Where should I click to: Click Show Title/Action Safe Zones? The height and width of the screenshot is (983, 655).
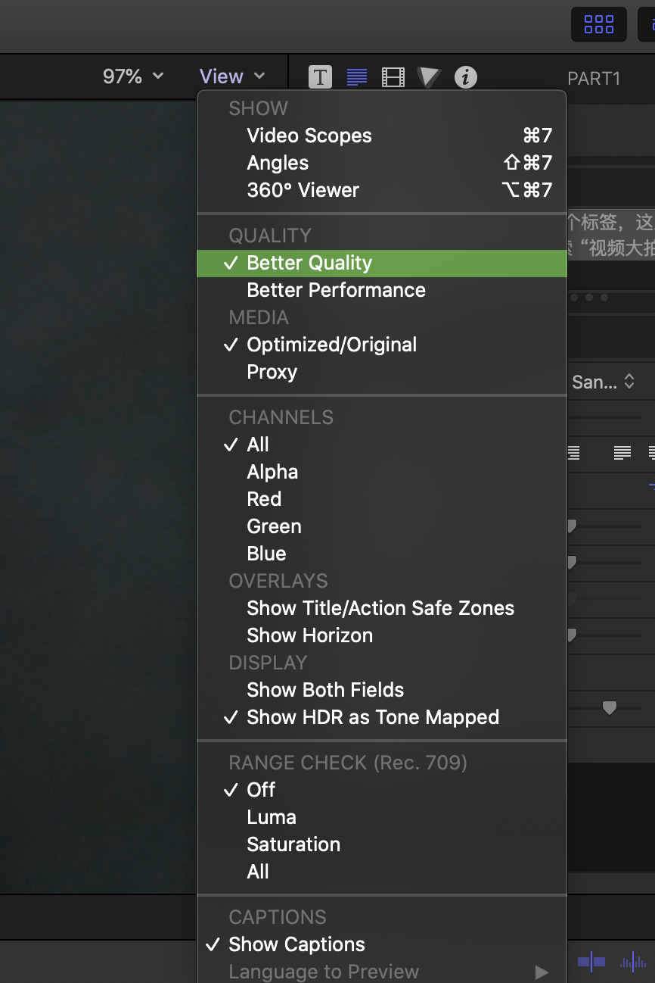tap(380, 608)
